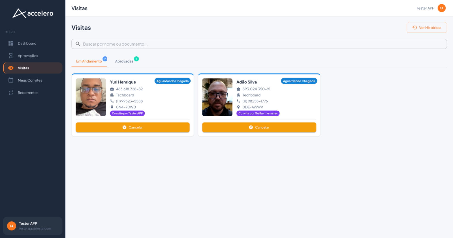Click the Tester APP name in header

425,8
